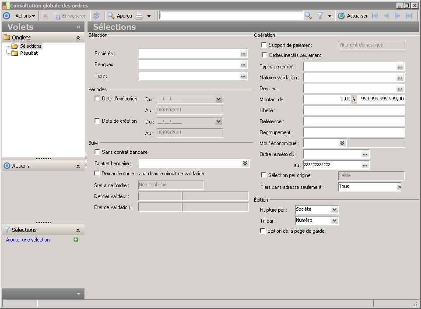Screen dimensions: 421x309
Task: Expand the Contrat bancaire dropdown
Action: click(x=245, y=163)
